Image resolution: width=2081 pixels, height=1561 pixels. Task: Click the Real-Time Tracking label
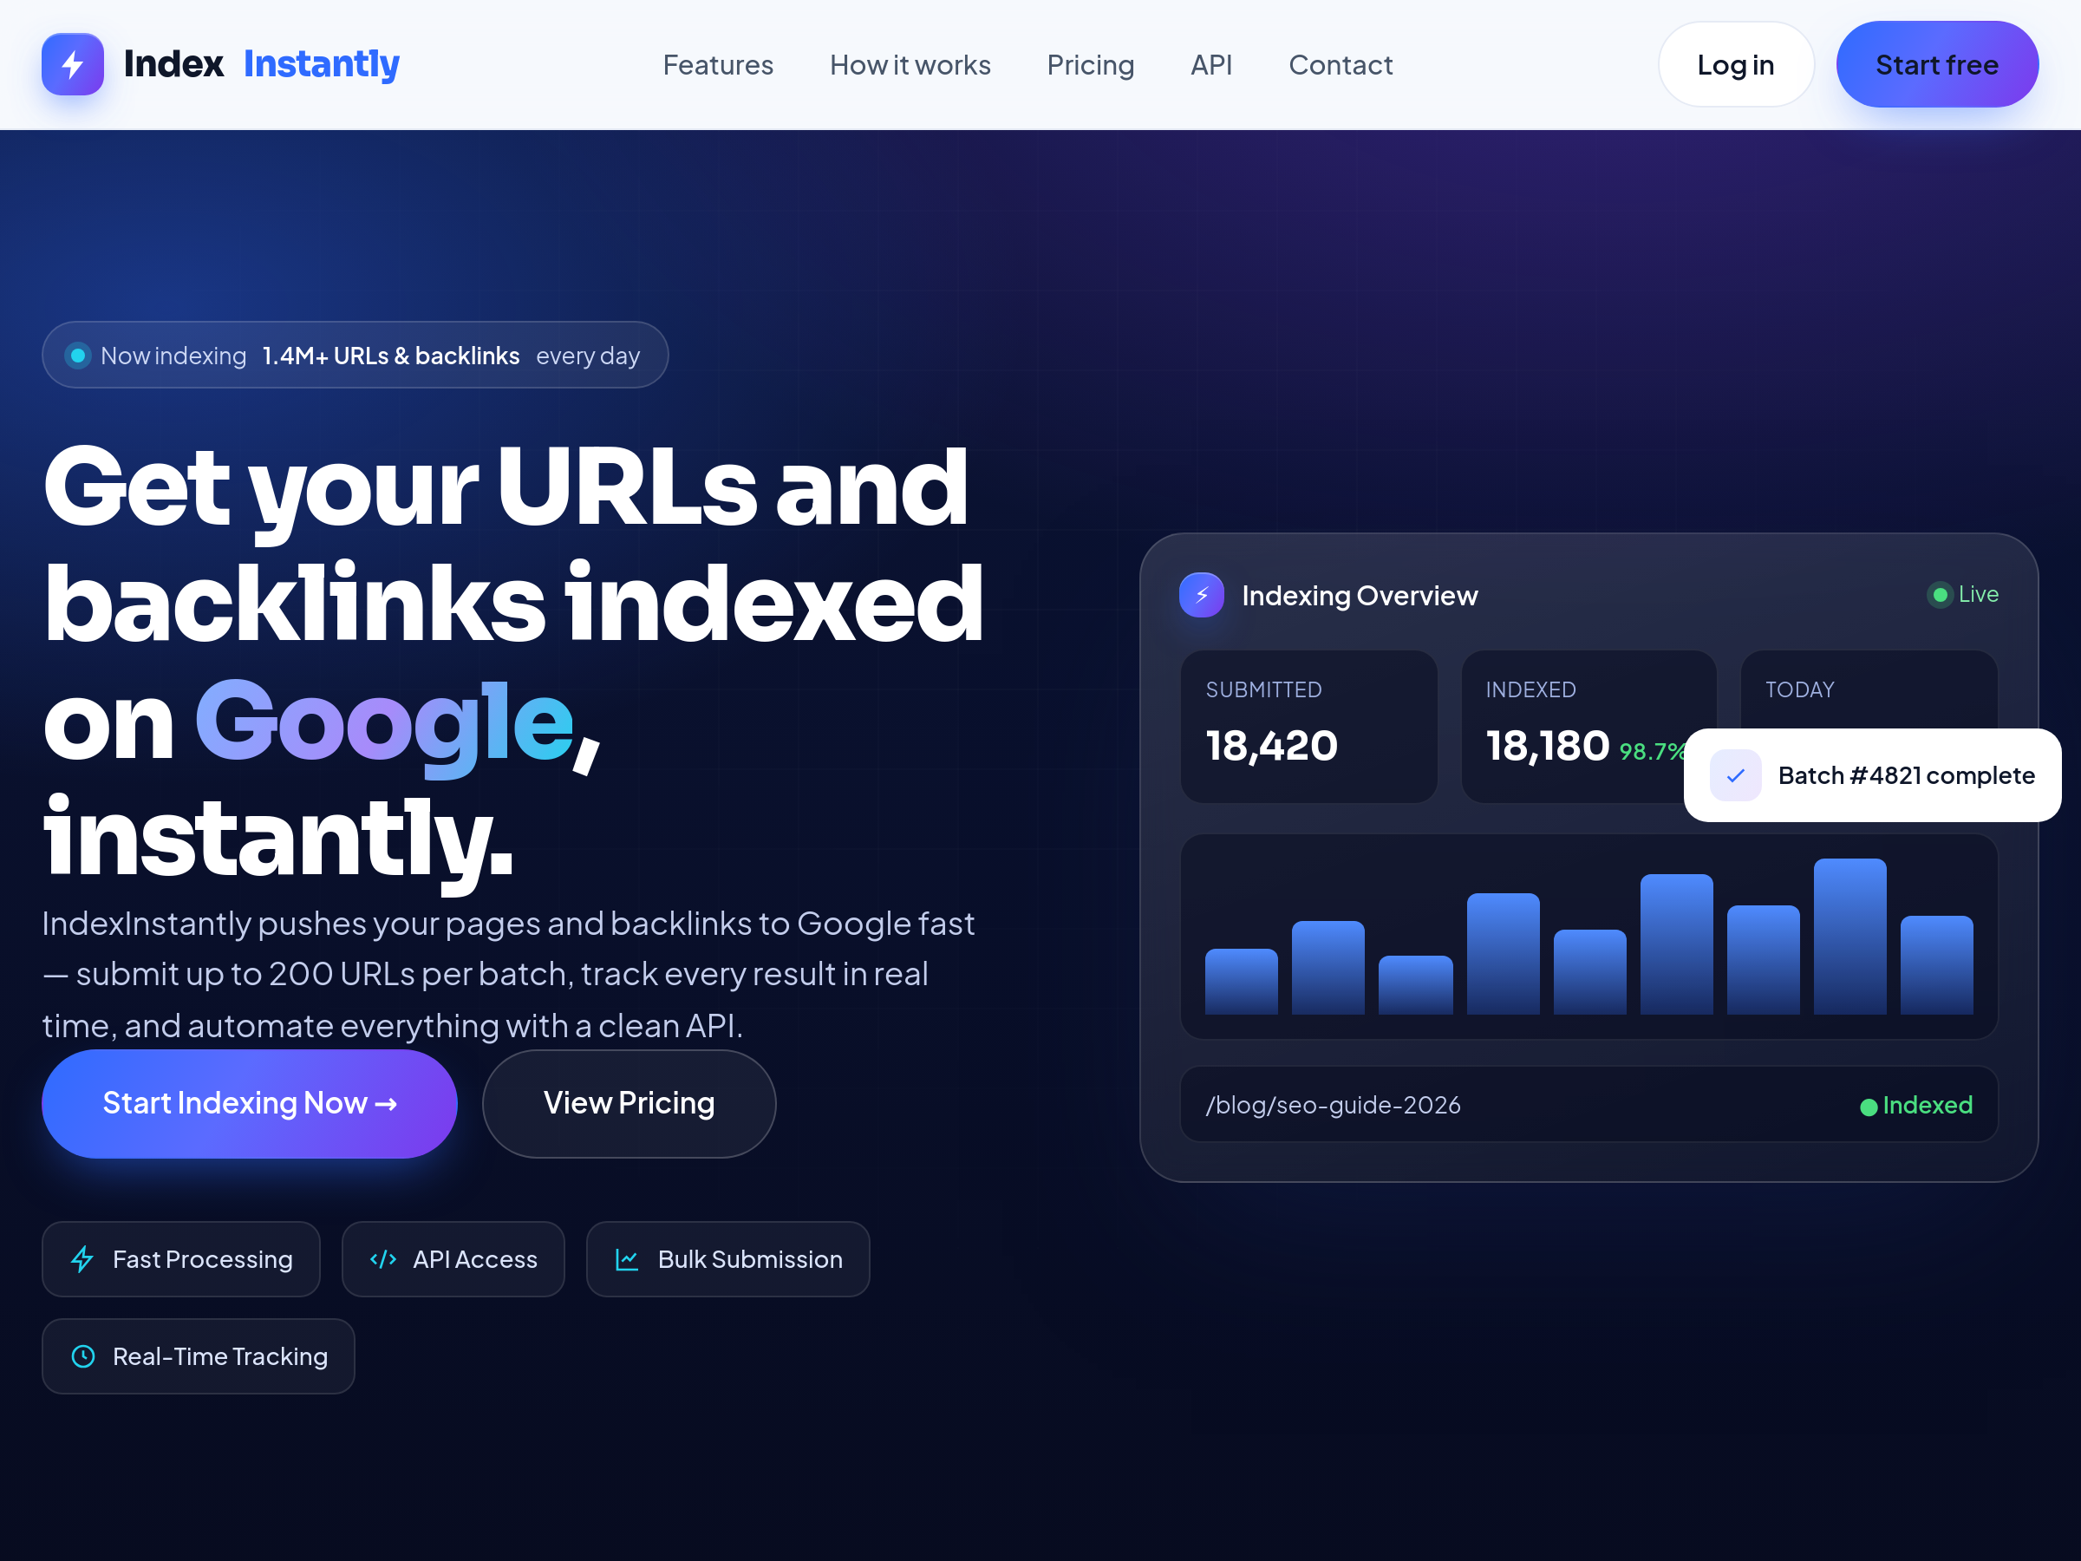(x=220, y=1355)
